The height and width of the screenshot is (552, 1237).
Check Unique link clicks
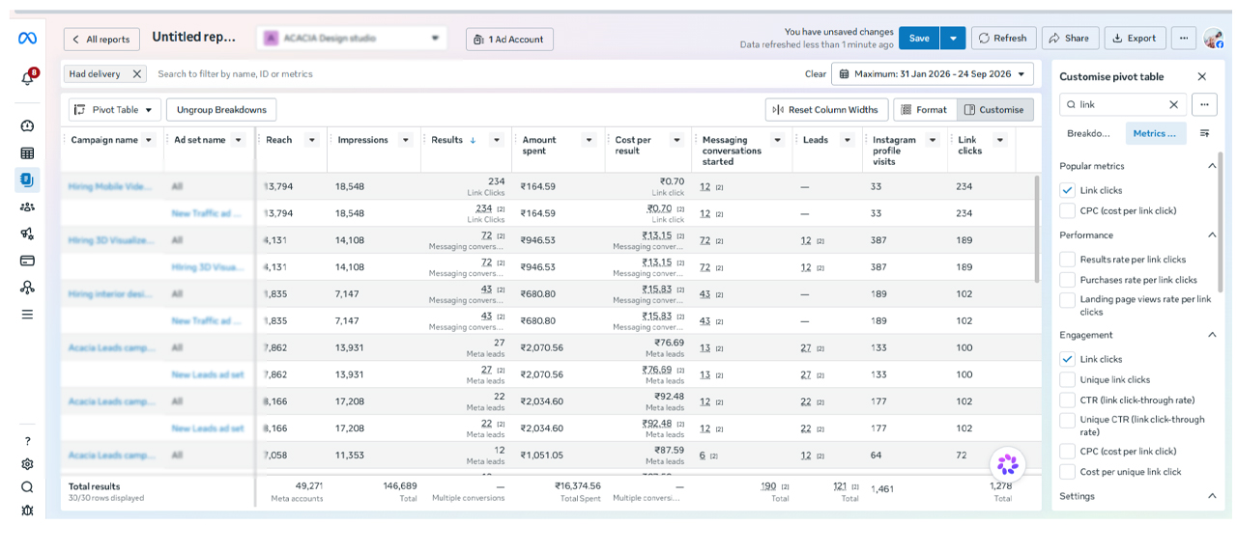point(1067,380)
